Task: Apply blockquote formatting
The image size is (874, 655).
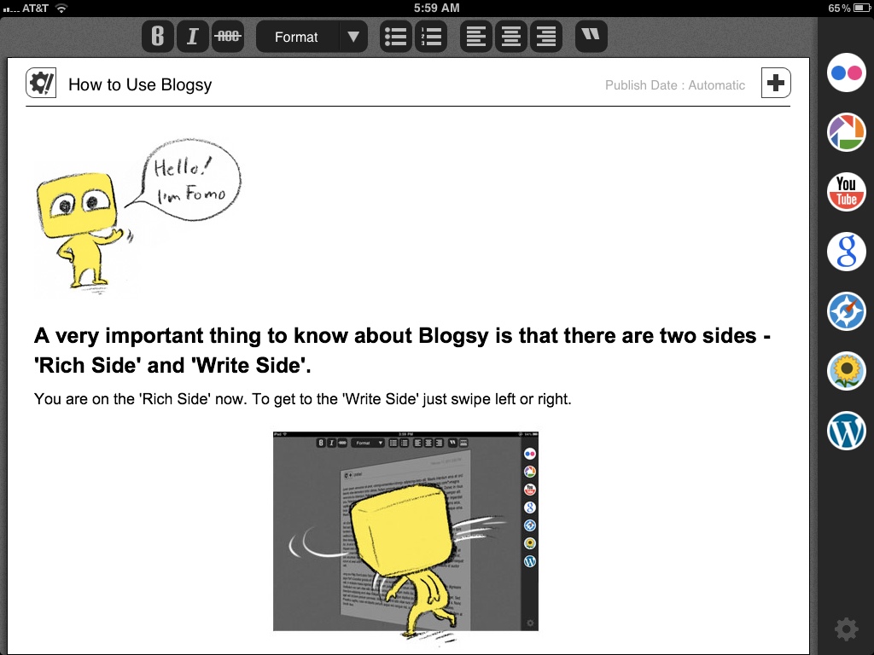Action: pos(591,37)
